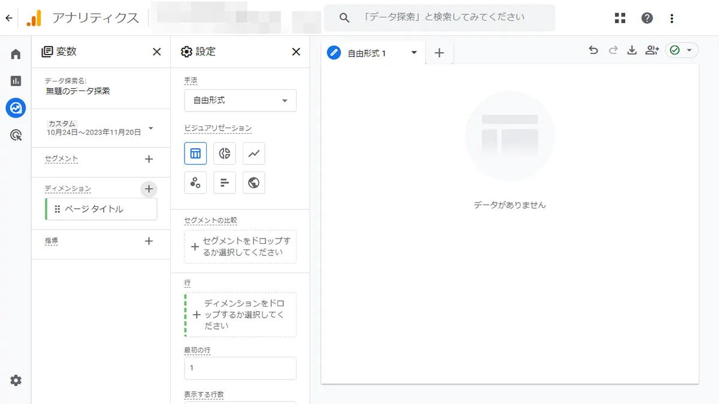Viewport: 719px width, 404px height.
Task: Open the Home page via sidebar icon
Action: point(15,53)
